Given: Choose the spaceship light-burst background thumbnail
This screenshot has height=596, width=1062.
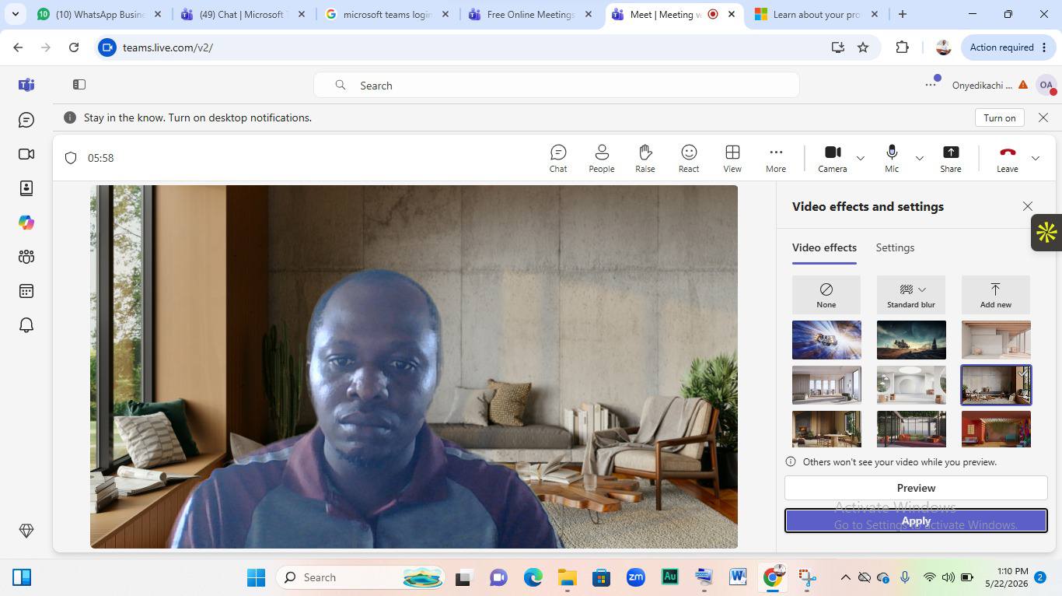Looking at the screenshot, I should (x=826, y=340).
